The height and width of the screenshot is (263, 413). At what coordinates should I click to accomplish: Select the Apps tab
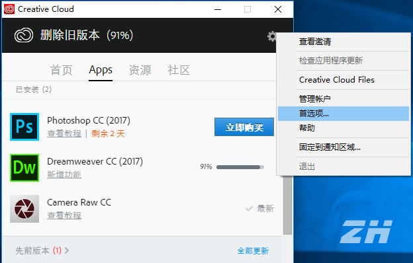[x=101, y=70]
